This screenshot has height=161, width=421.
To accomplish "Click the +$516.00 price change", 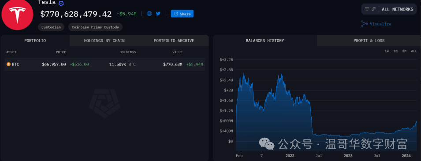I will (x=79, y=64).
